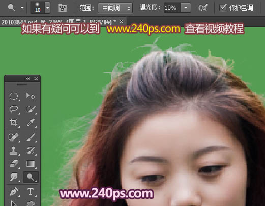Select the Brush tool

[31, 137]
